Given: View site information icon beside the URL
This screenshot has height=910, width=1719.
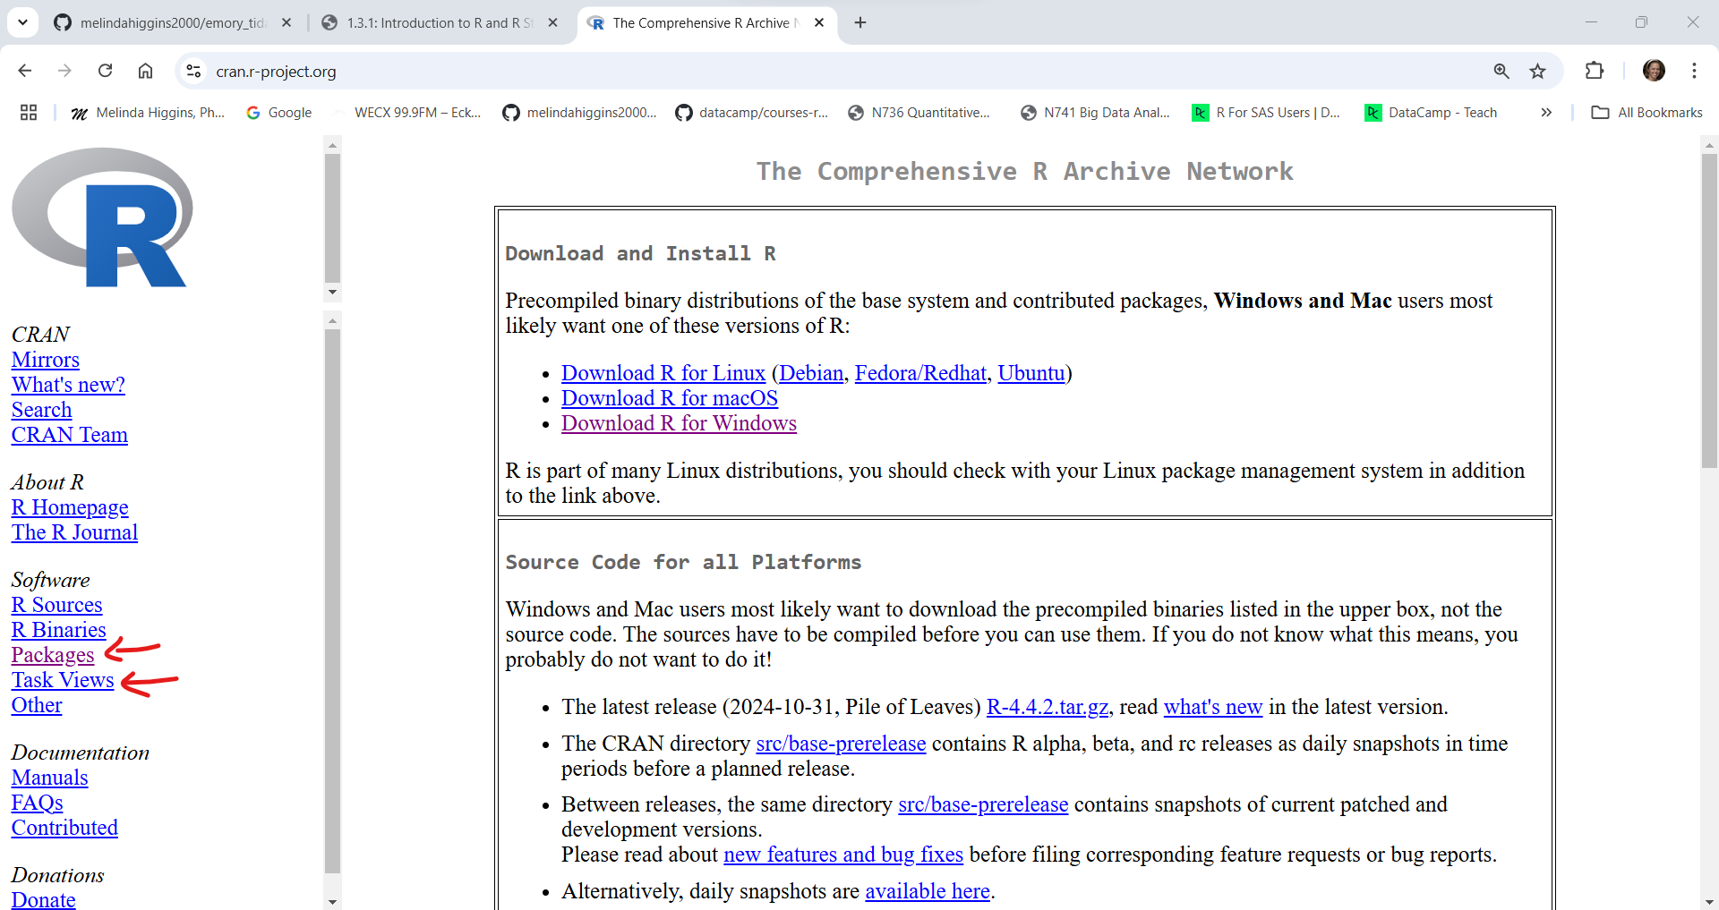Looking at the screenshot, I should pyautogui.click(x=193, y=71).
